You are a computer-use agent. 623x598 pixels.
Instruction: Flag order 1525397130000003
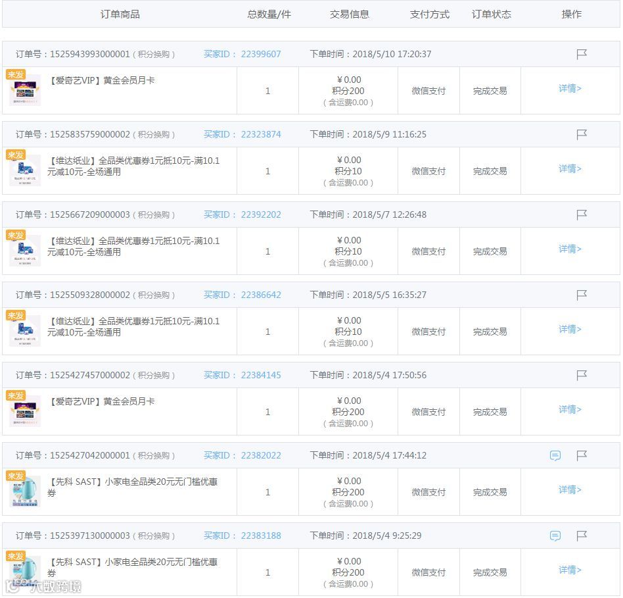pos(582,536)
